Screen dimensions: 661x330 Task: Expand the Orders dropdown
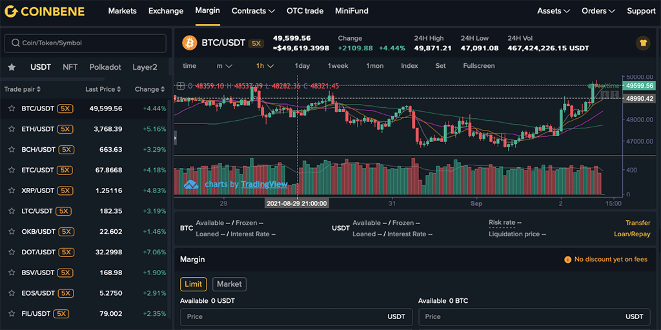(598, 11)
